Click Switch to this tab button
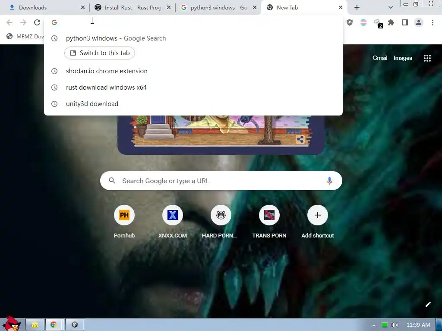Viewport: 442px width, 331px height. (100, 53)
